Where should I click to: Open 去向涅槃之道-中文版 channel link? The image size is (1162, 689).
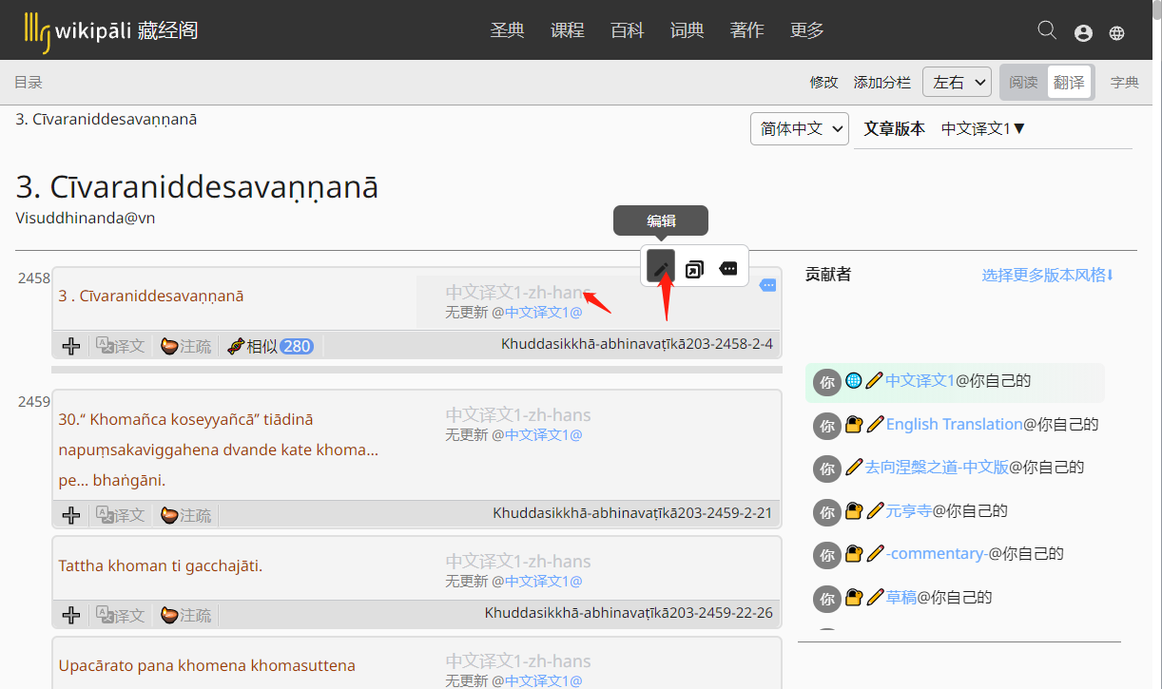(x=937, y=468)
